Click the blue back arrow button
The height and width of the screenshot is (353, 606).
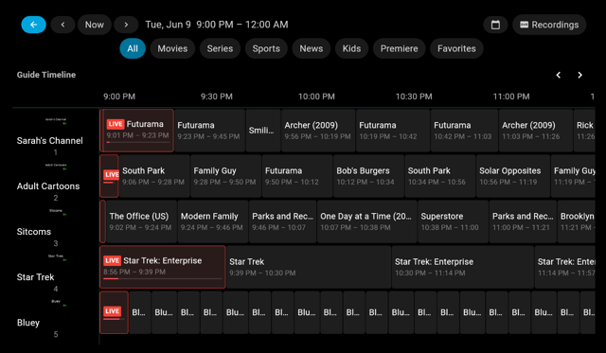[34, 25]
